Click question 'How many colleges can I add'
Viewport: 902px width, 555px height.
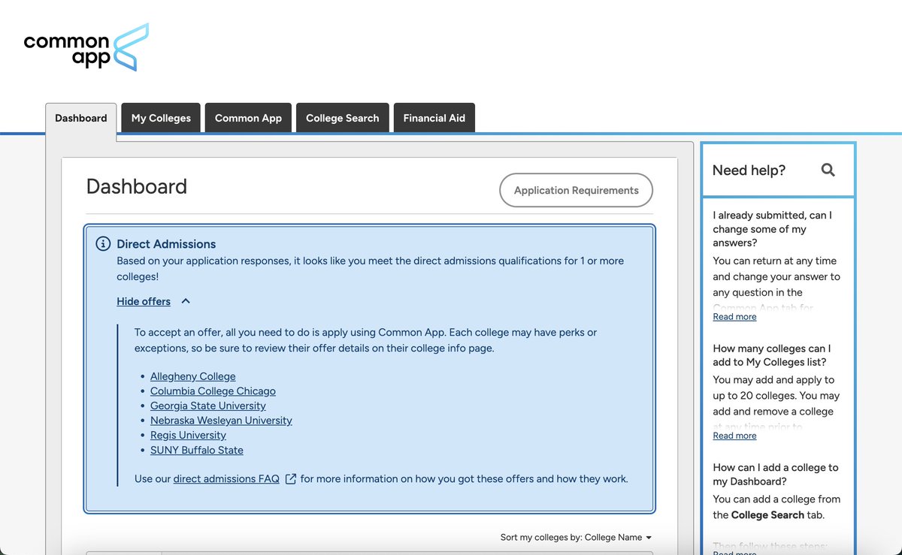(772, 356)
